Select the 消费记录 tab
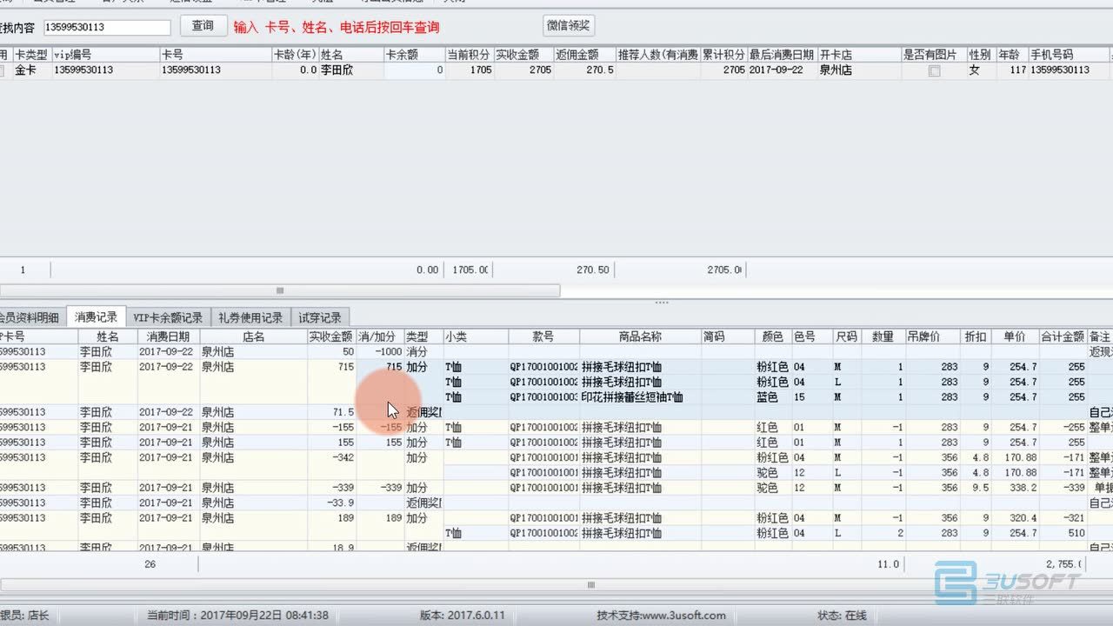This screenshot has width=1113, height=626. coord(96,317)
